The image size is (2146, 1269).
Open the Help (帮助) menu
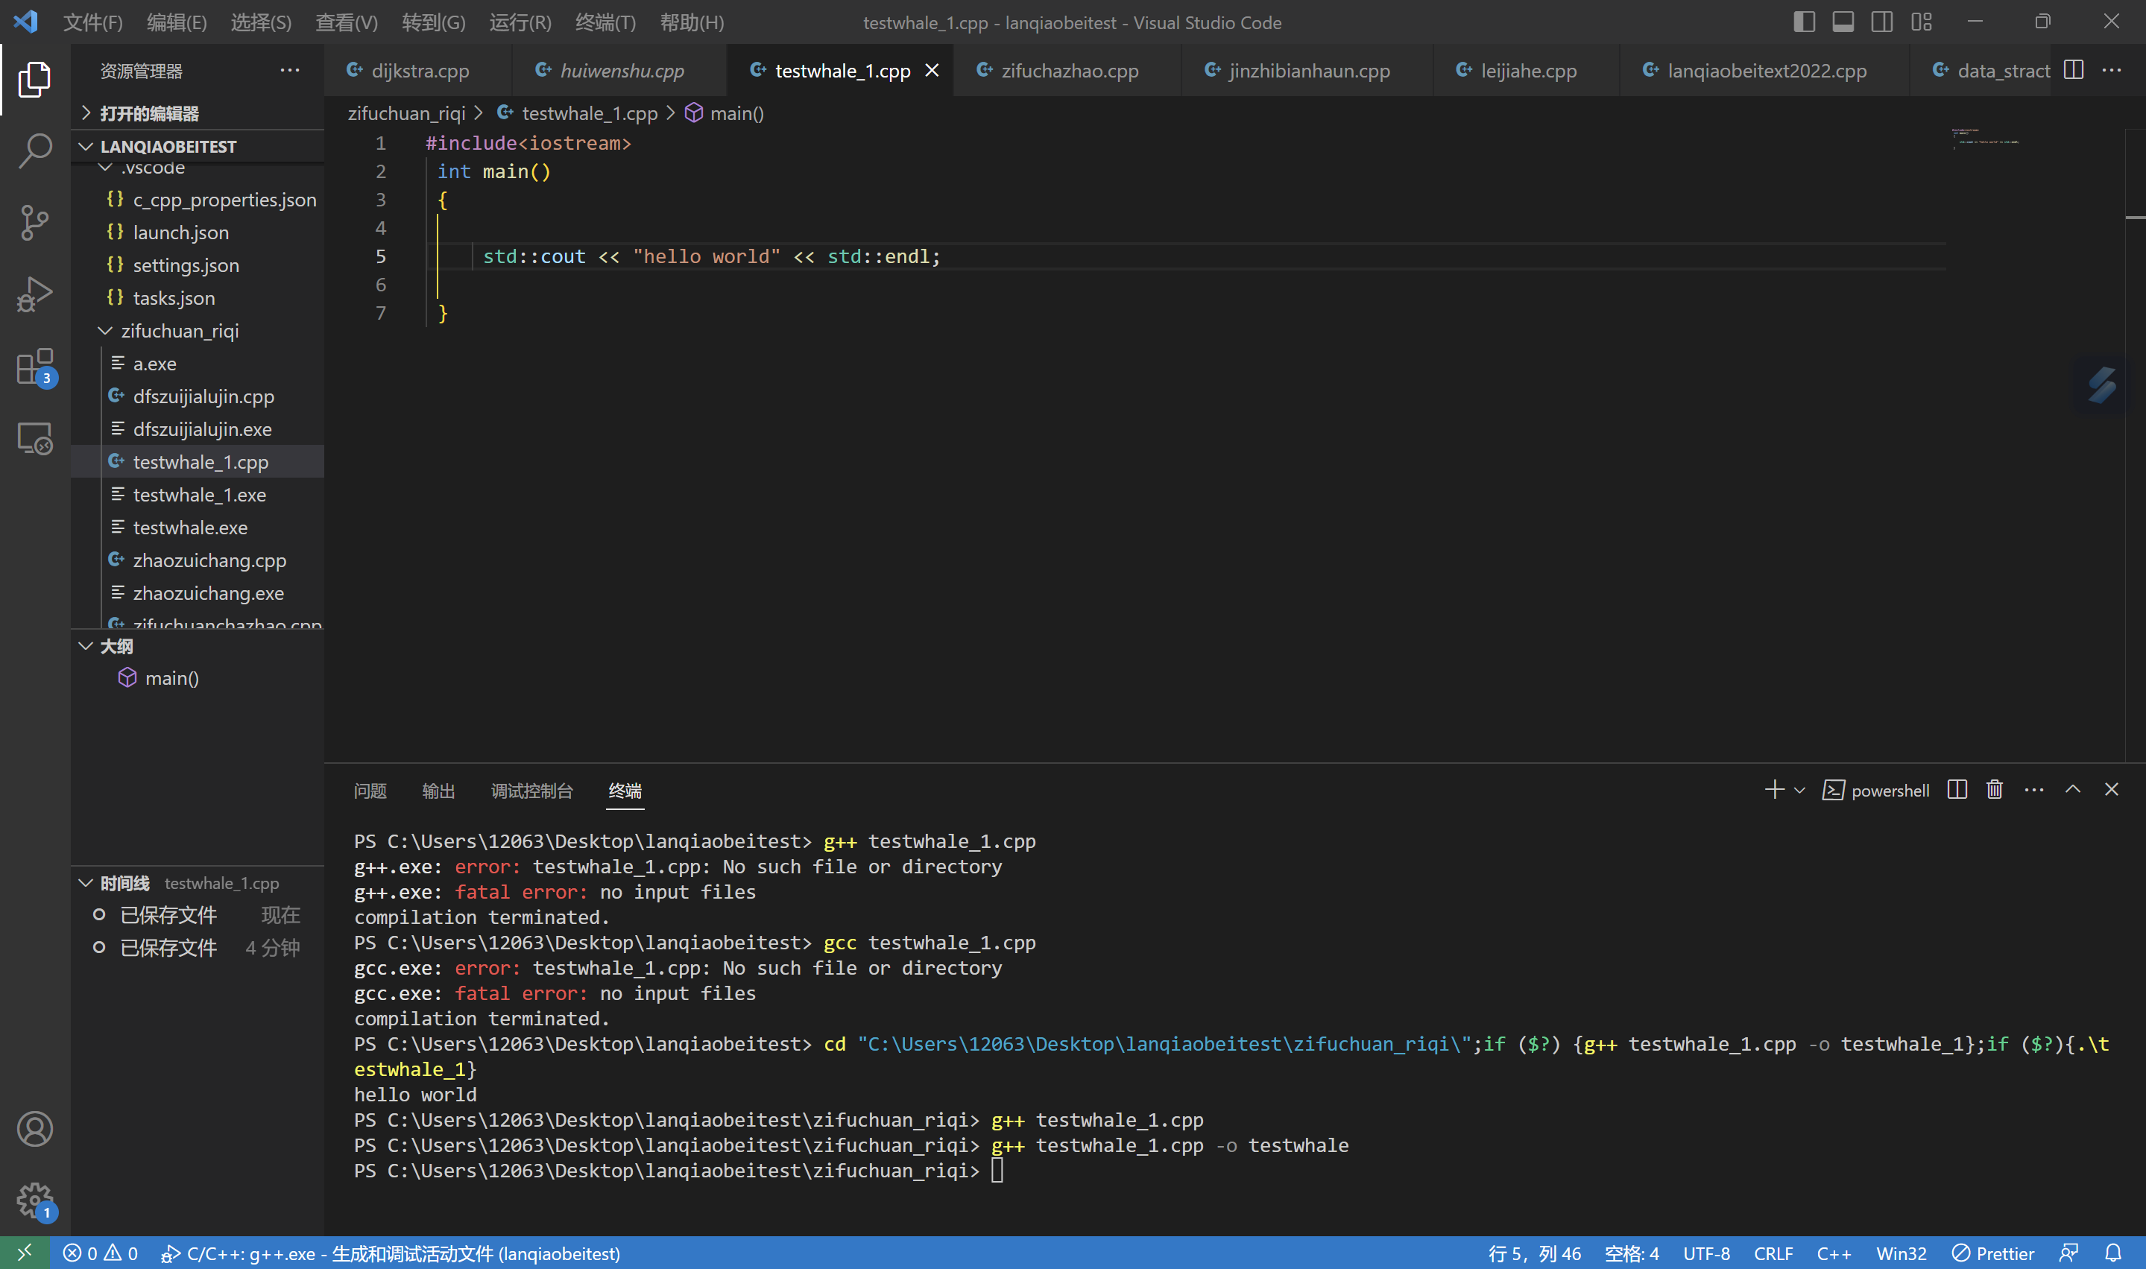coord(692,22)
